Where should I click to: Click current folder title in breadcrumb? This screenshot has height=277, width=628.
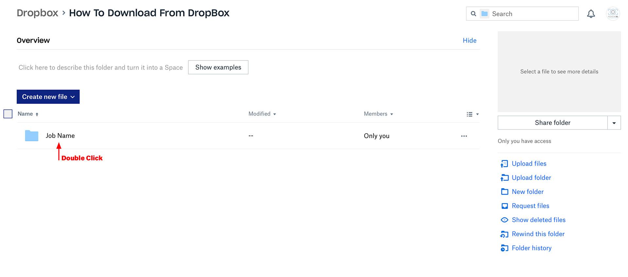point(149,13)
